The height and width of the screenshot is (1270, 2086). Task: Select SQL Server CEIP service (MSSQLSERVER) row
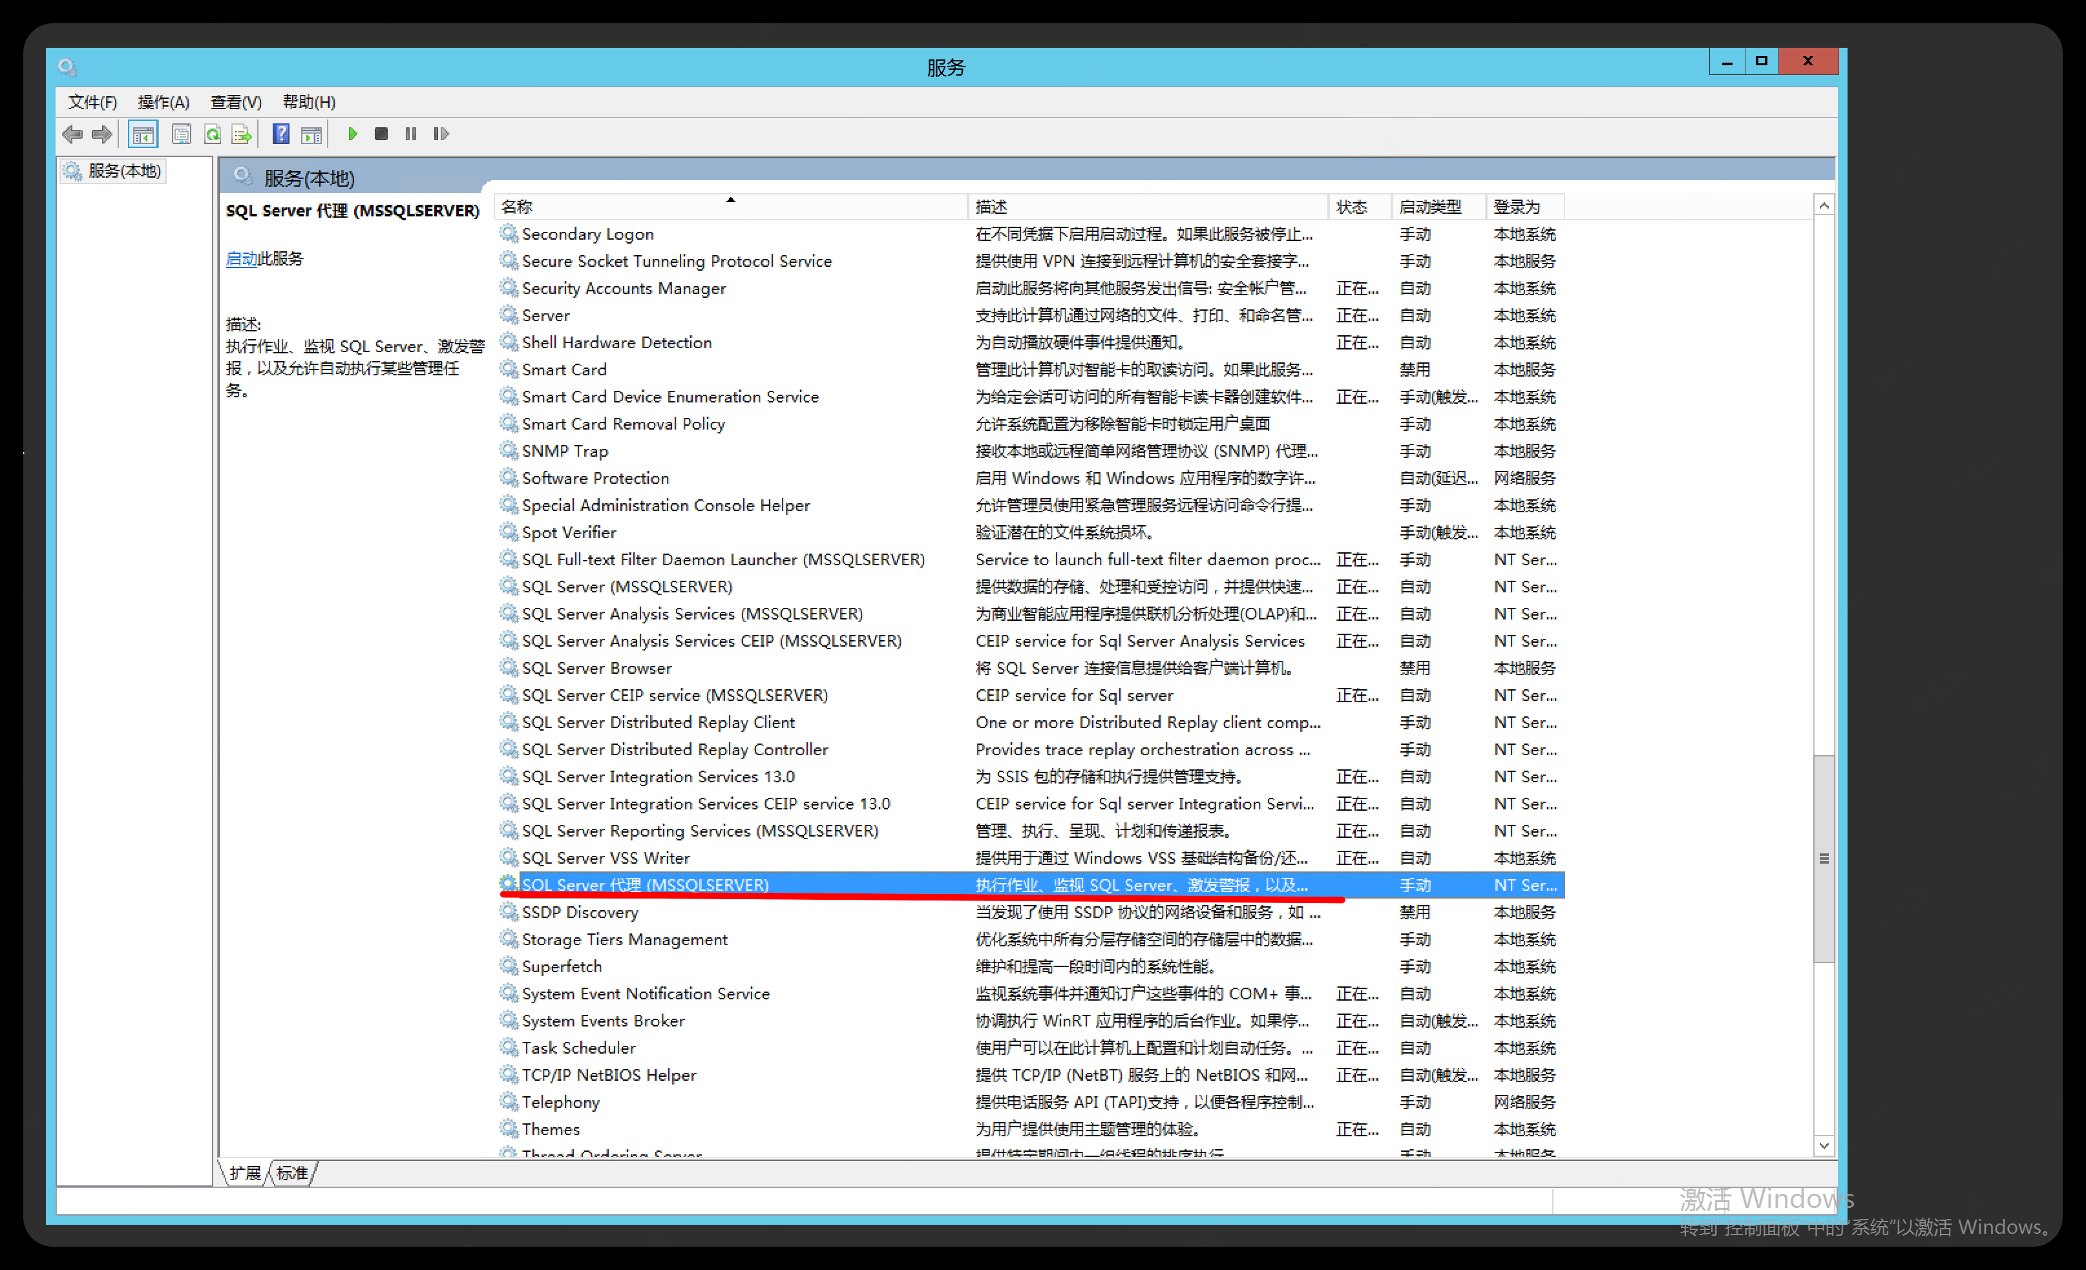click(1030, 694)
